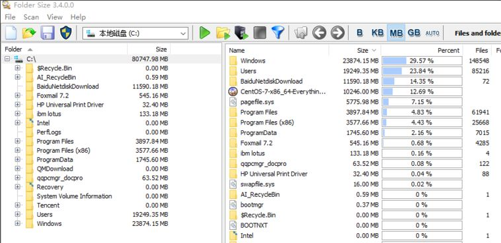Select swapfile.sys in the file list

(257, 184)
